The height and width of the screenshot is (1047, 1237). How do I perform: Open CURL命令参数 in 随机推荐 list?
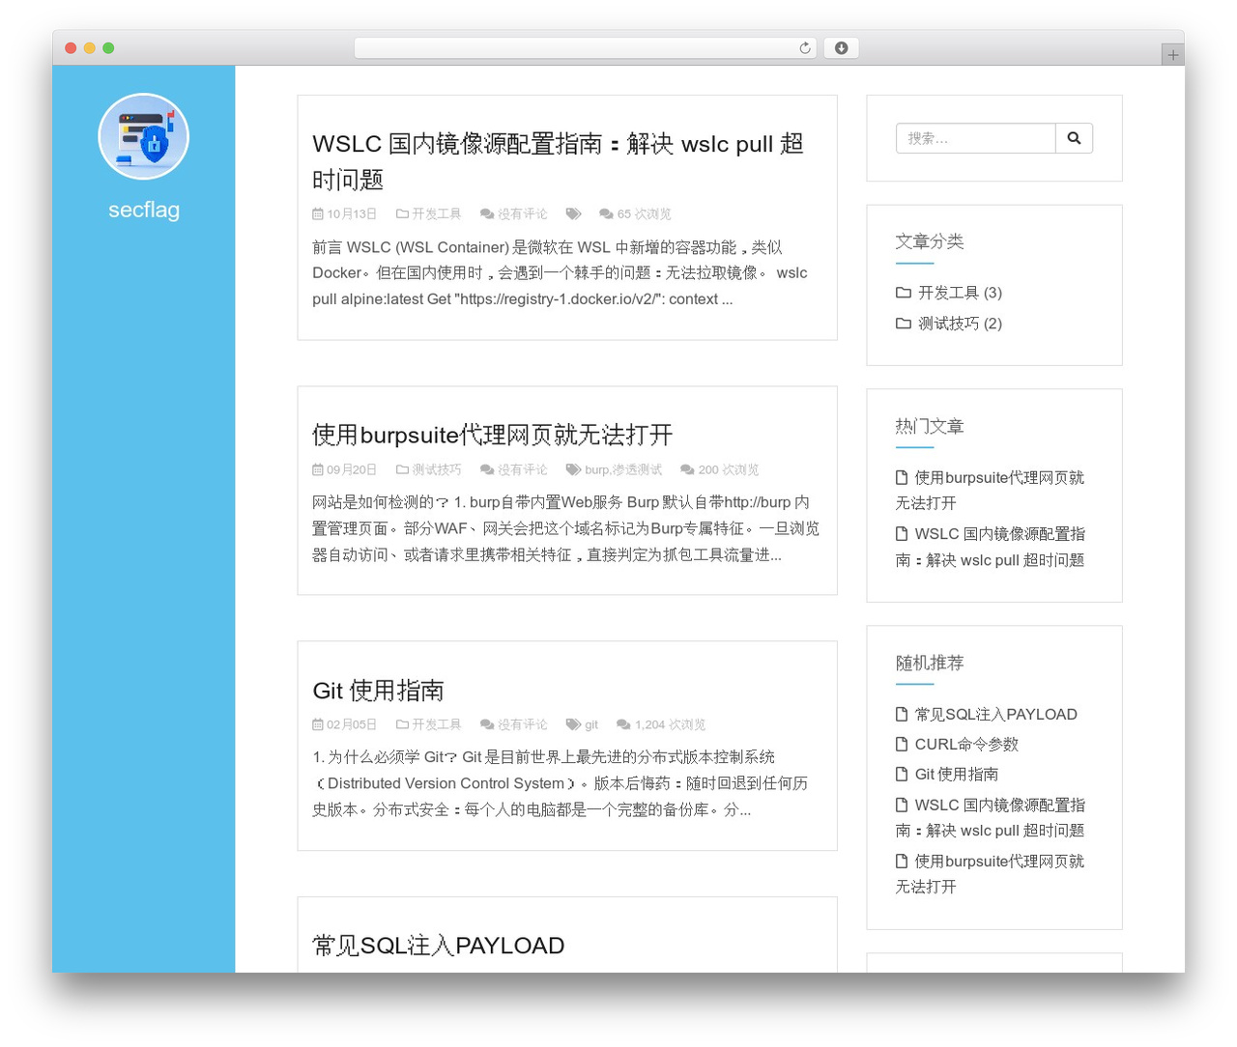[x=966, y=745]
